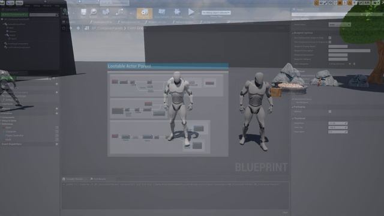The width and height of the screenshot is (384, 216).
Task: Click the Event Dispatchers section header
Action: pyautogui.click(x=12, y=144)
